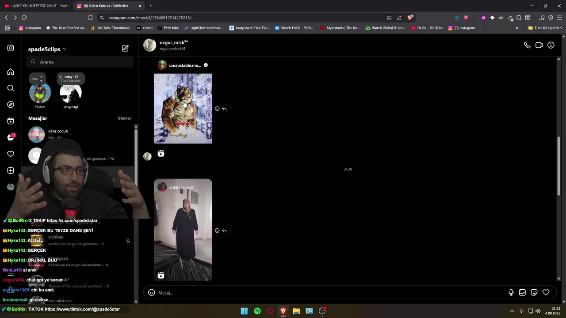Viewport: 566px width, 318px height.
Task: Open the browser extensions puzzle icon
Action: [x=519, y=18]
